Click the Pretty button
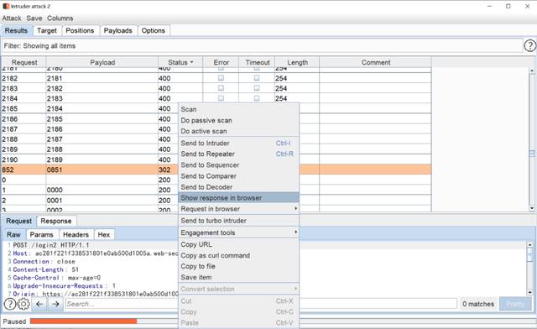The width and height of the screenshot is (537, 329). (x=515, y=304)
